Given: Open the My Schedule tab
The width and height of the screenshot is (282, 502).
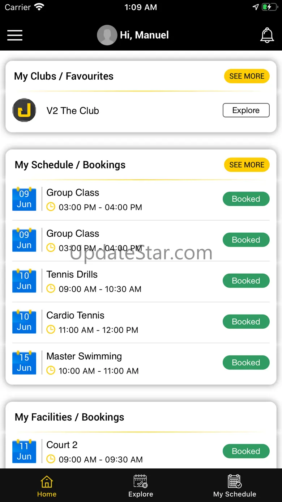Looking at the screenshot, I should [x=235, y=486].
